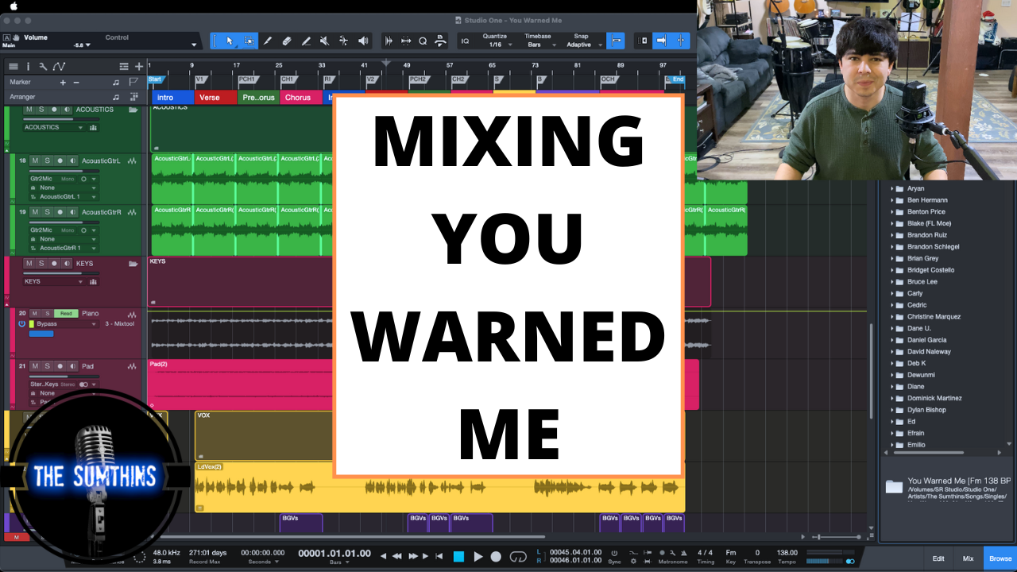The image size is (1017, 572).
Task: Open the track list icon
Action: [x=13, y=67]
